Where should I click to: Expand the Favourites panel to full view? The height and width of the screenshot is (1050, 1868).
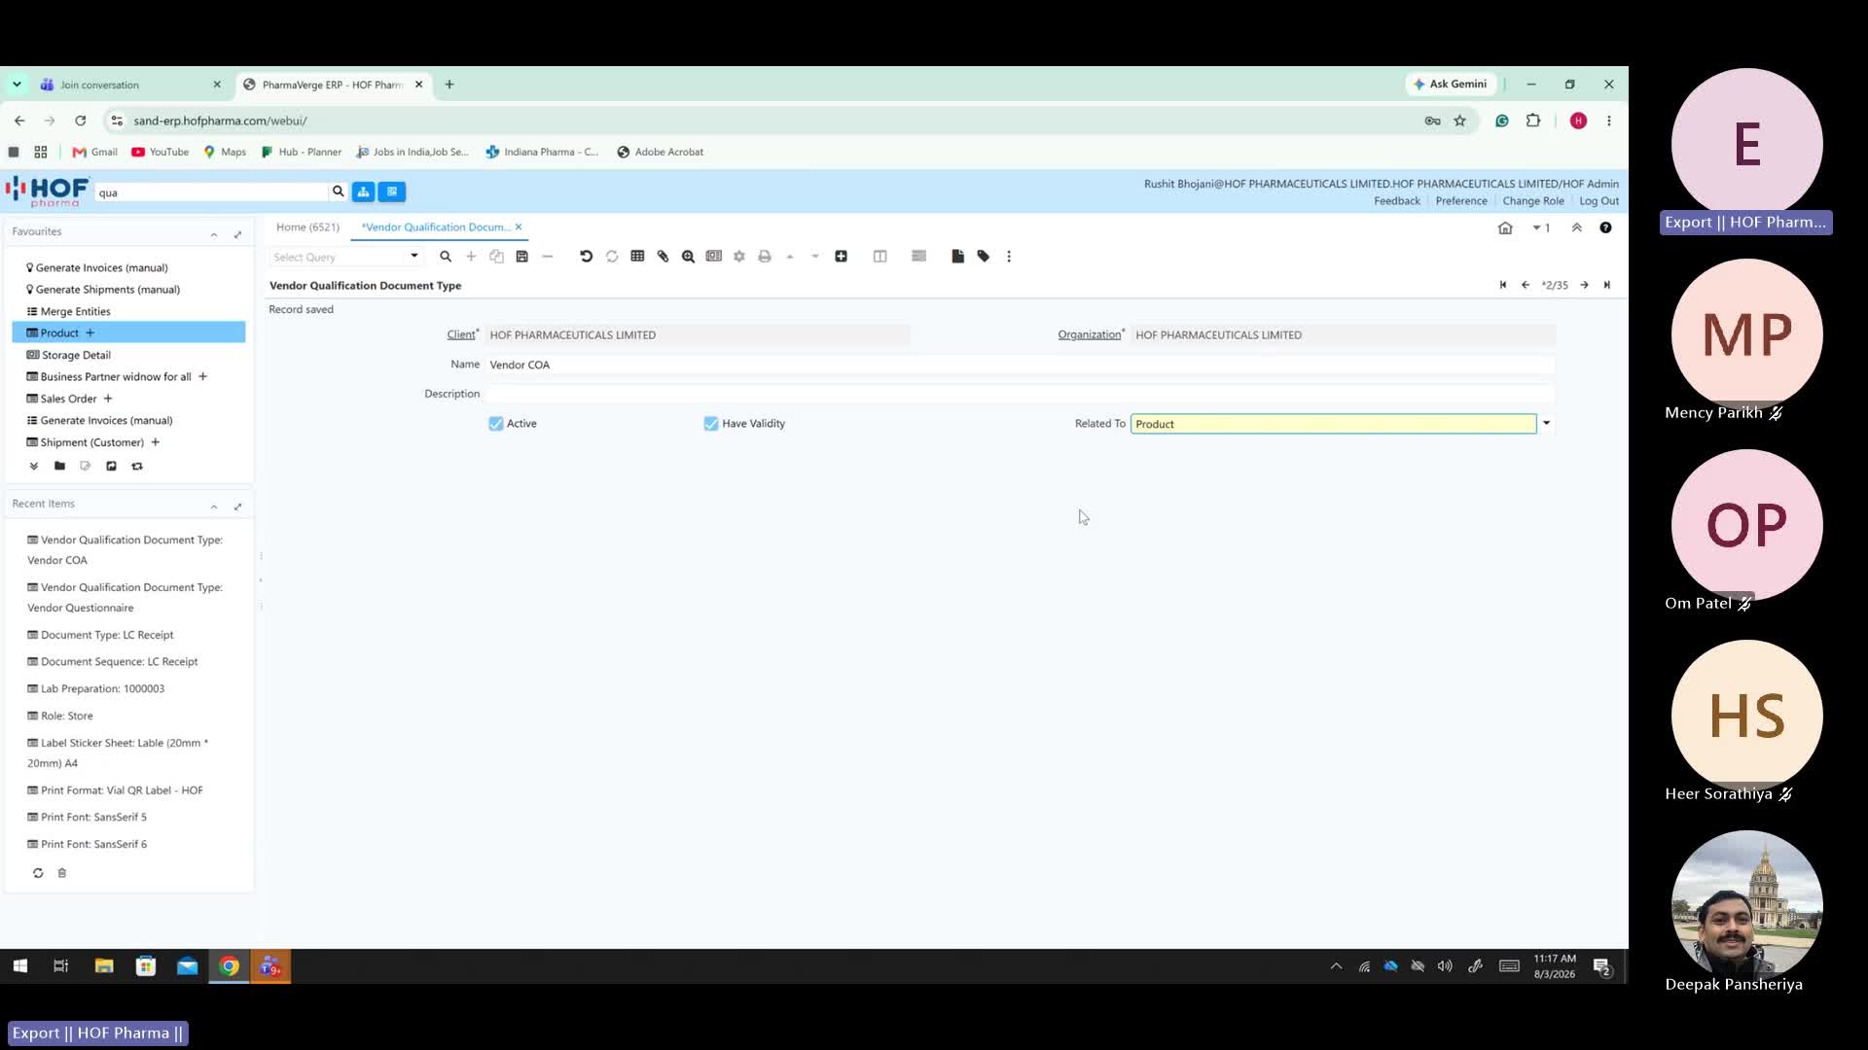237,234
